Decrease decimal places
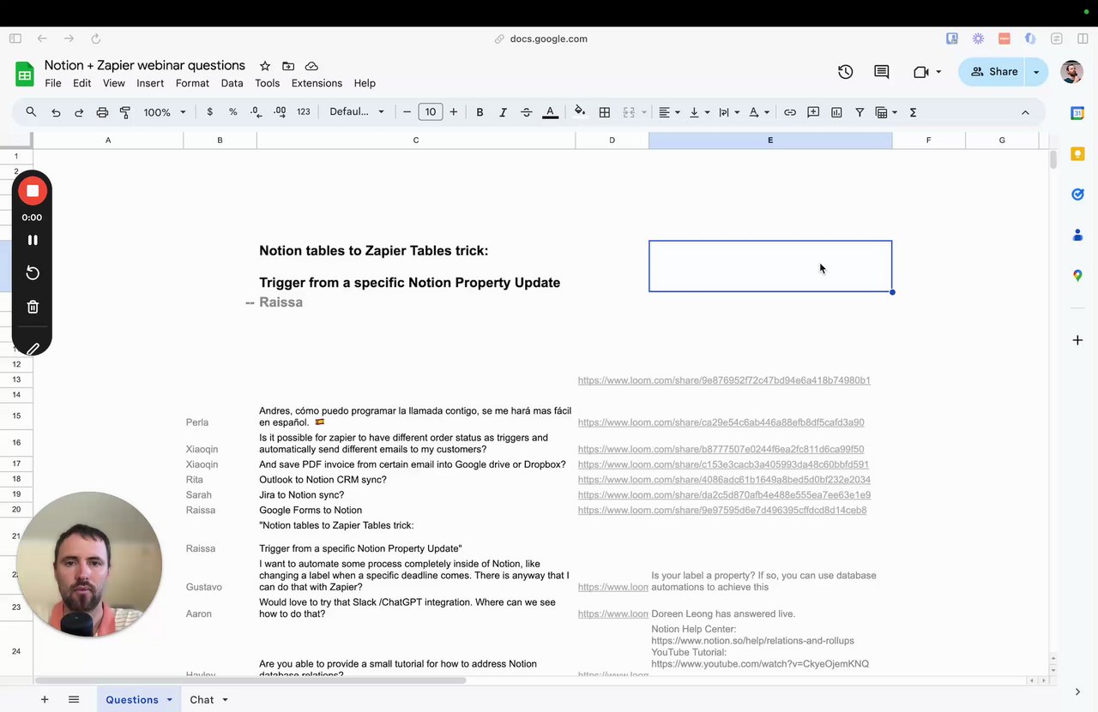The height and width of the screenshot is (712, 1098). [256, 112]
